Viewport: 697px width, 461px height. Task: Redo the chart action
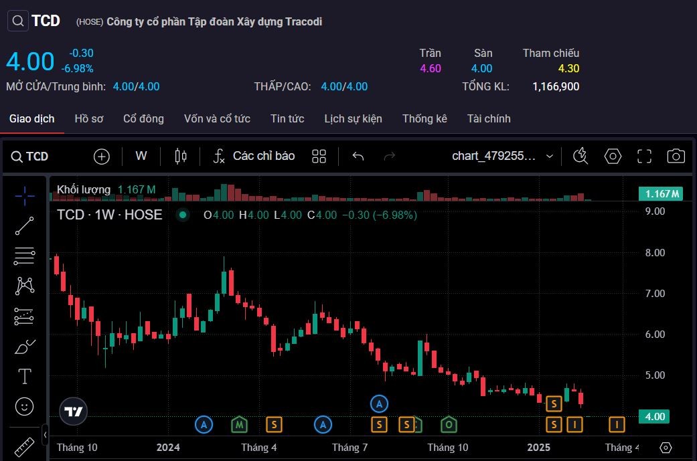[390, 157]
